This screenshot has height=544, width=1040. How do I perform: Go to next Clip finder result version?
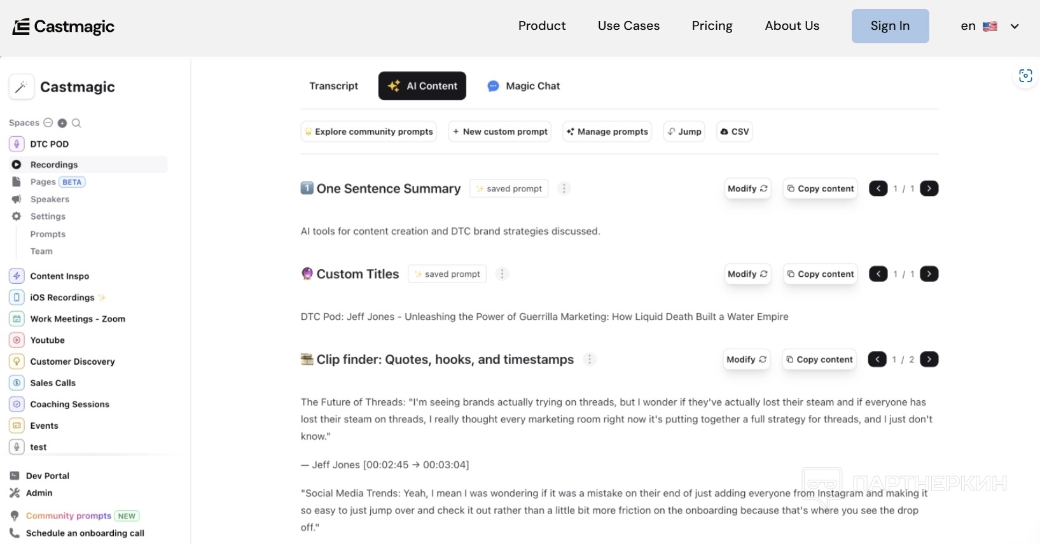click(929, 359)
